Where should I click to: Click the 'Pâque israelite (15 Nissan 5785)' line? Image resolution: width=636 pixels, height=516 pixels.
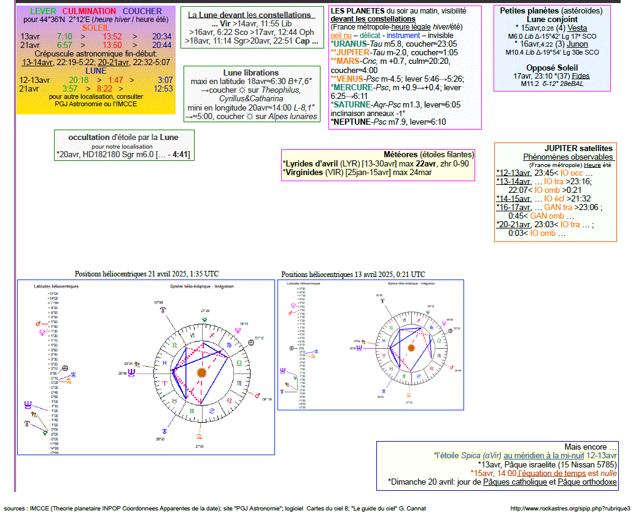point(547,464)
